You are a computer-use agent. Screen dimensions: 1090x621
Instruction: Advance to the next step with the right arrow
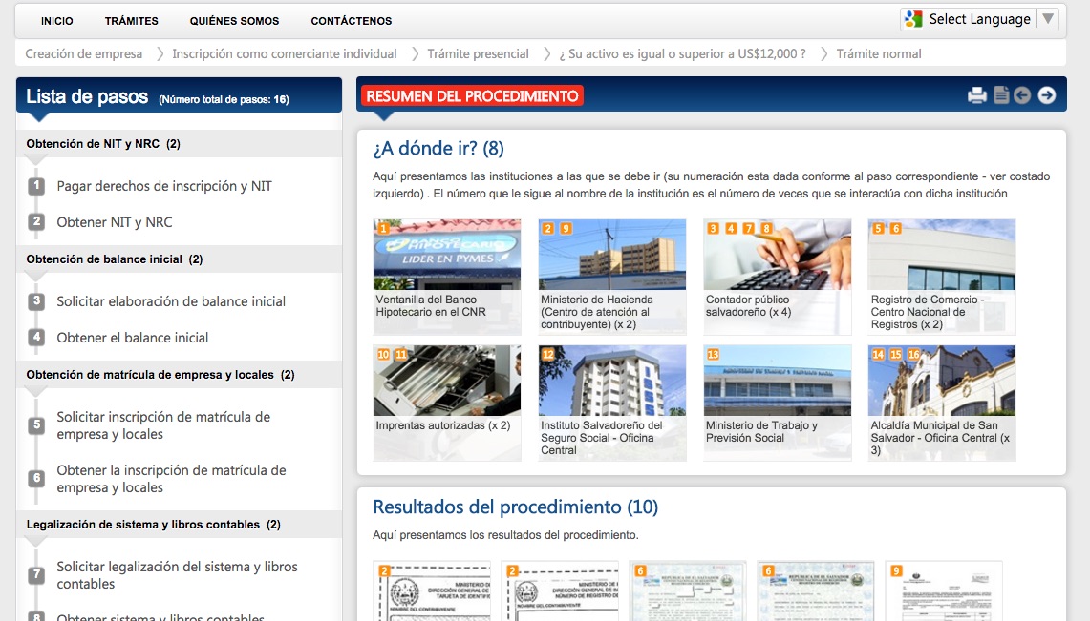(x=1047, y=95)
